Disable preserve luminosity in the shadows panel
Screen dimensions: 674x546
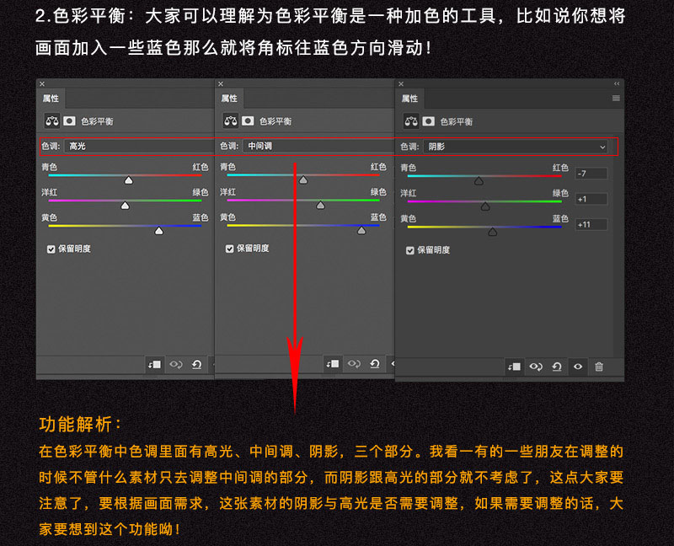pos(410,250)
